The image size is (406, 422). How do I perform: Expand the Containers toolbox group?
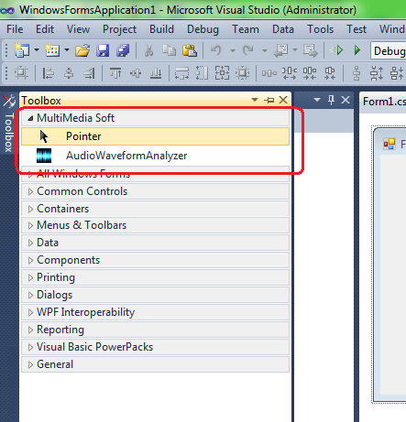tap(155, 209)
